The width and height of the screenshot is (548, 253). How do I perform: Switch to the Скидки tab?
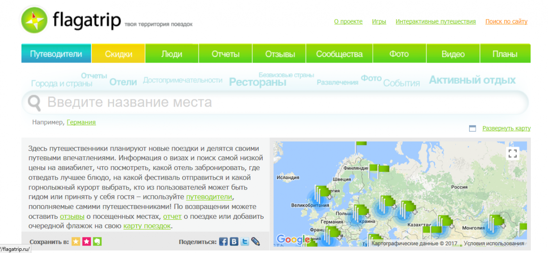pos(118,54)
